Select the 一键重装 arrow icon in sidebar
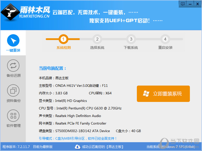 coord(13,40)
